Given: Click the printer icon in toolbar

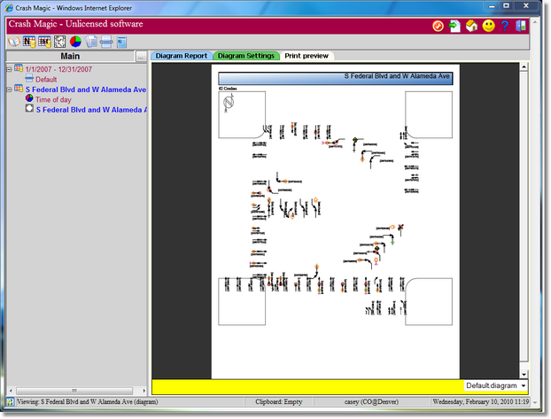Looking at the screenshot, I should click(106, 41).
